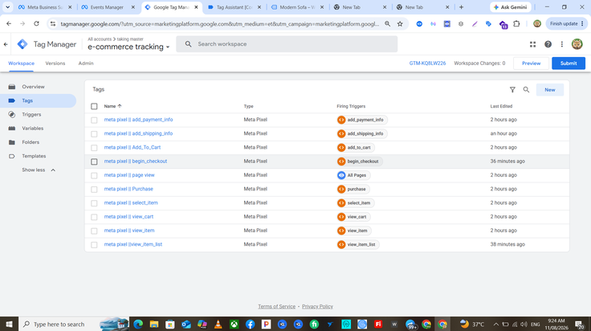Open the GTM-KQ8LW226 container ID link
The height and width of the screenshot is (331, 591).
coord(427,63)
